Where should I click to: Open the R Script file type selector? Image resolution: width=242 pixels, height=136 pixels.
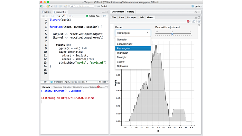(103, 82)
